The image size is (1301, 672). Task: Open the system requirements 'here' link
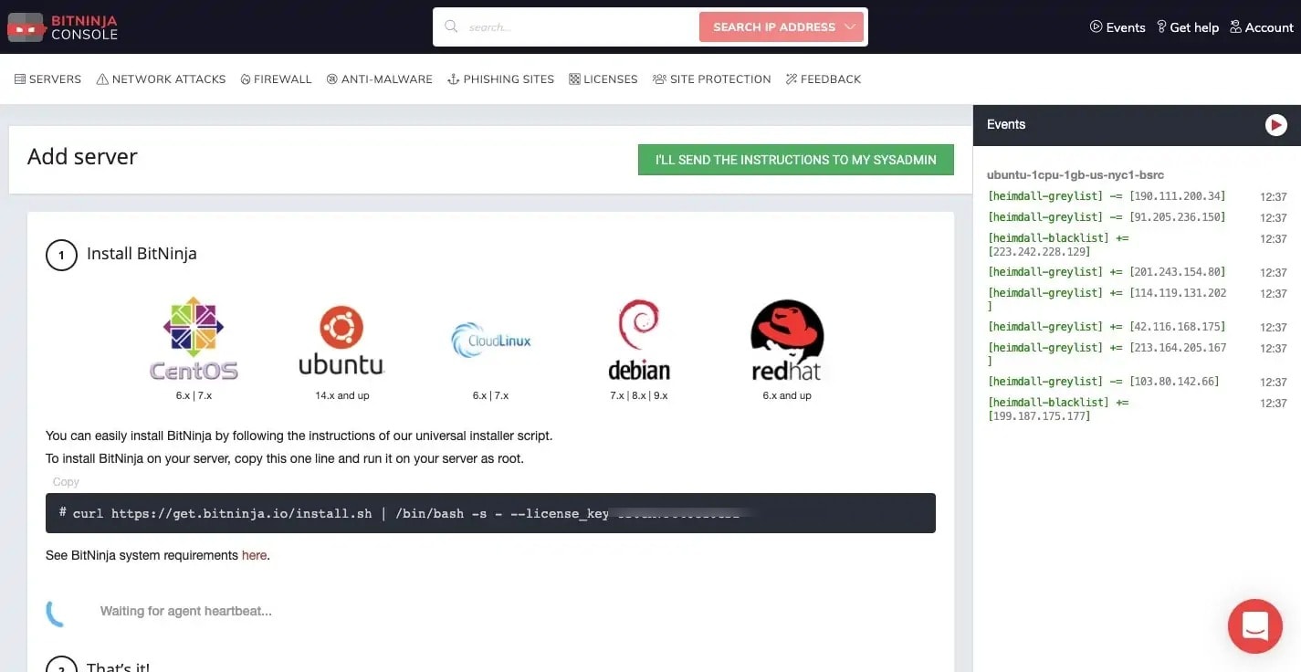tap(254, 555)
